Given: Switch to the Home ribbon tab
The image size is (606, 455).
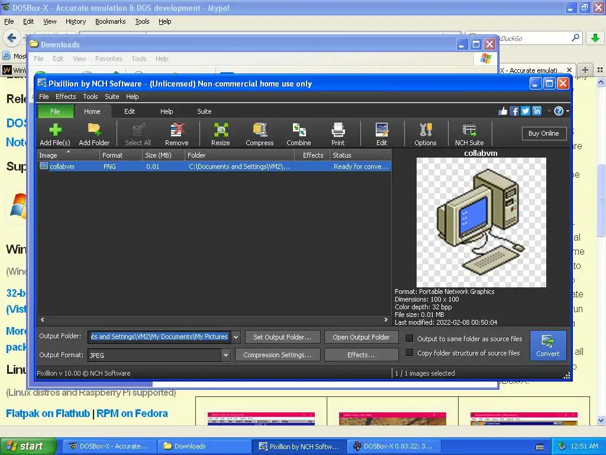Looking at the screenshot, I should pos(92,111).
